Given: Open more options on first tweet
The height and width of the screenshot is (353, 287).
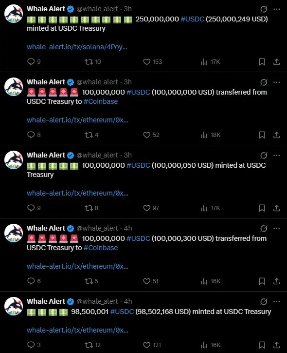Looking at the screenshot, I should point(276,9).
